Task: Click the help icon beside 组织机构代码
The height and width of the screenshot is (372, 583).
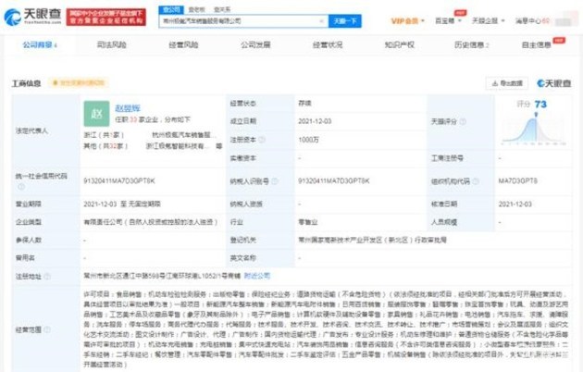Action: [475, 181]
